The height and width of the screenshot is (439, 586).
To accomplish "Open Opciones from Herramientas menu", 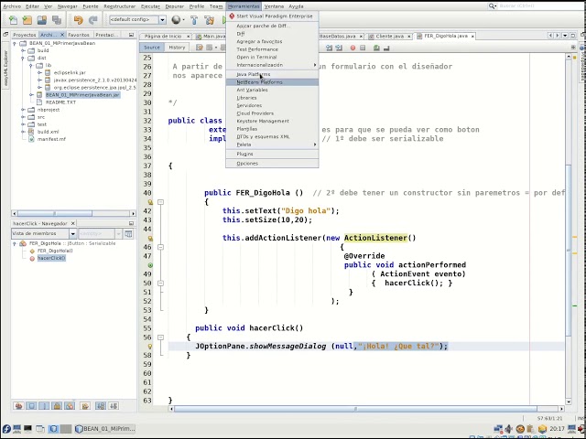I will (272, 164).
